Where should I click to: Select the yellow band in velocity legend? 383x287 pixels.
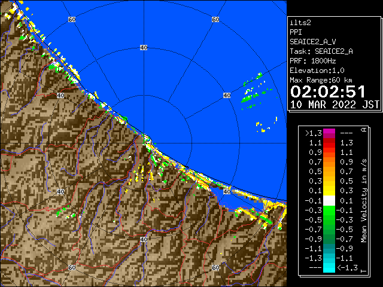point(329,191)
